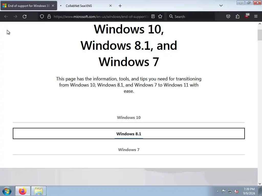The image size is (262, 196).
Task: Open the network status tray icon
Action: point(230,191)
